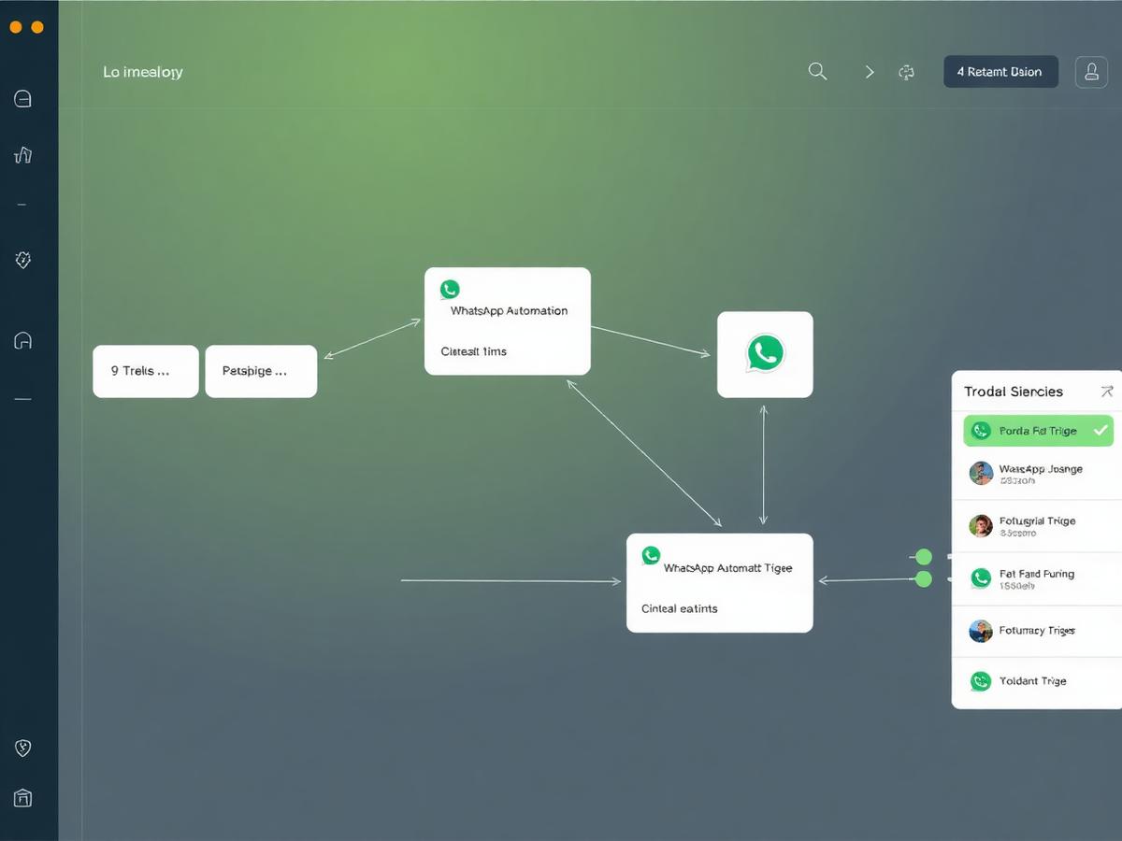The width and height of the screenshot is (1122, 841).
Task: Select the top rounded-box sidebar icon
Action: [x=23, y=98]
